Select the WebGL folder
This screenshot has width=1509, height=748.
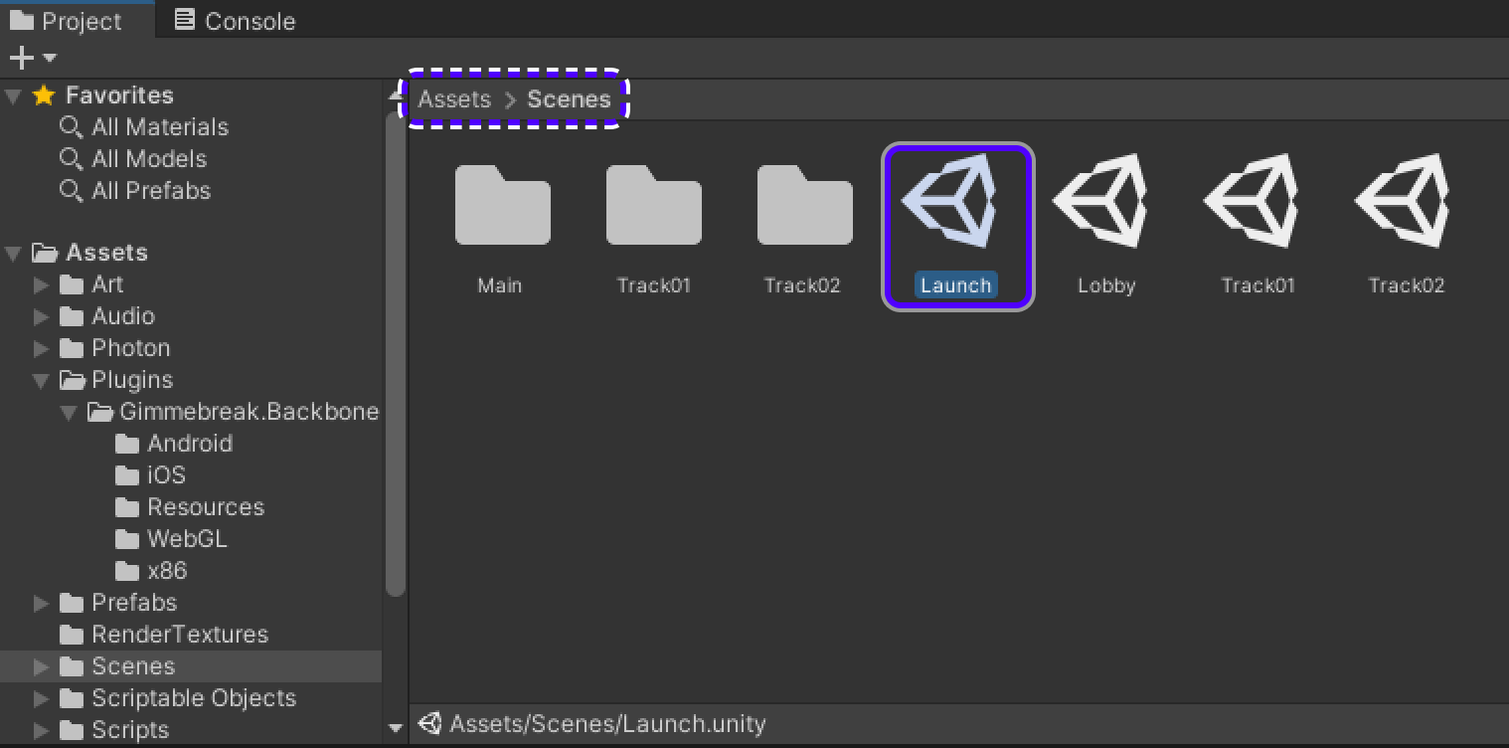tap(171, 539)
